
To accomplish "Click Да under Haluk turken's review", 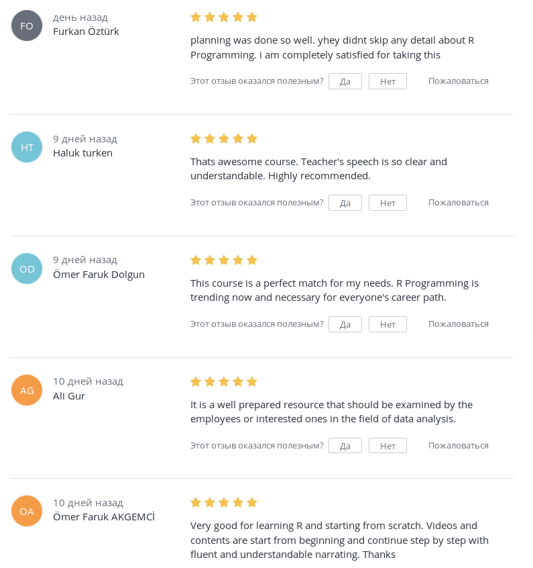I will click(x=345, y=202).
